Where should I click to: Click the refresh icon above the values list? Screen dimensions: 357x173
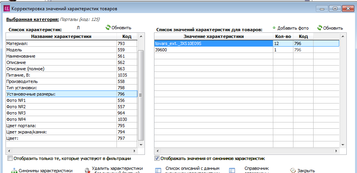coord(319,28)
